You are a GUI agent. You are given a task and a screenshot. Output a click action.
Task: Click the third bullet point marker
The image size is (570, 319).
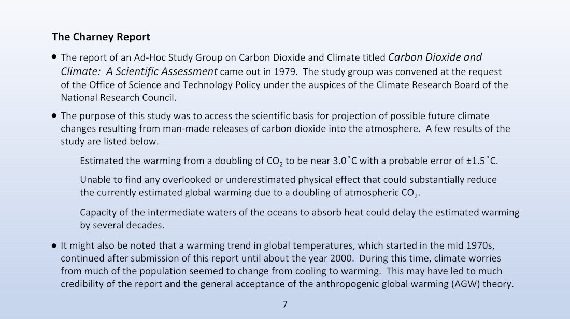click(x=54, y=245)
